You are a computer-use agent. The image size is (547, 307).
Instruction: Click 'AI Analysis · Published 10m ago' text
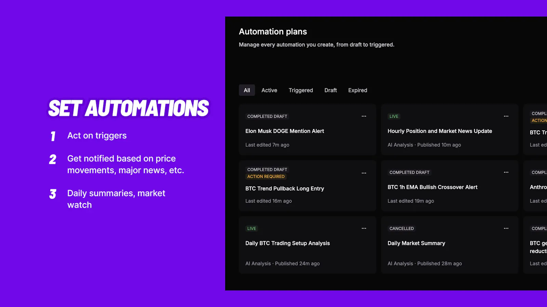click(x=424, y=145)
